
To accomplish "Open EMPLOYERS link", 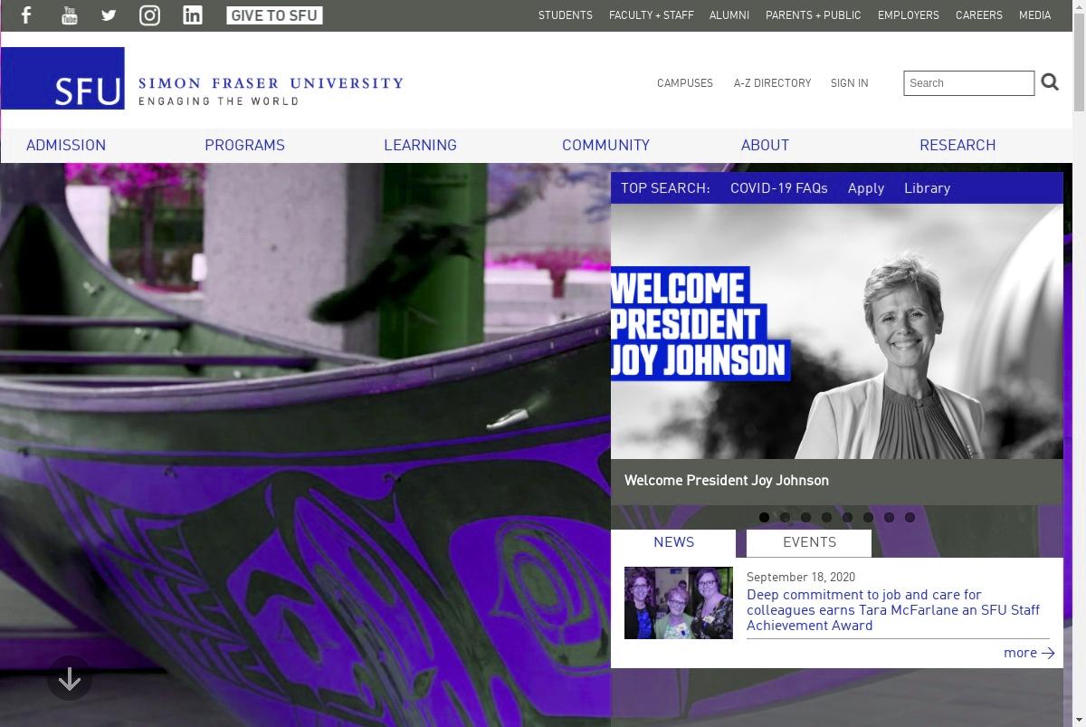I will 909,15.
